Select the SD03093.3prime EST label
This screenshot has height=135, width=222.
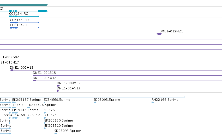coord(68,131)
